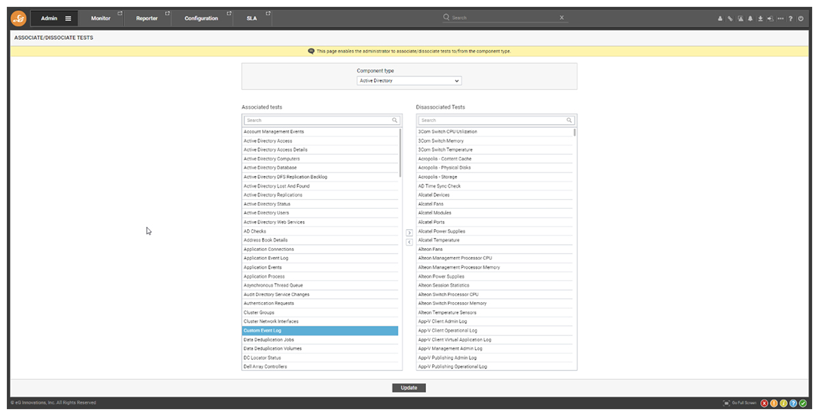
Task: Open Monitor in new window icon
Action: (120, 13)
